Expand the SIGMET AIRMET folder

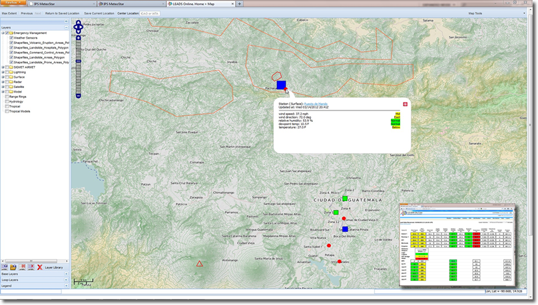click(3, 67)
